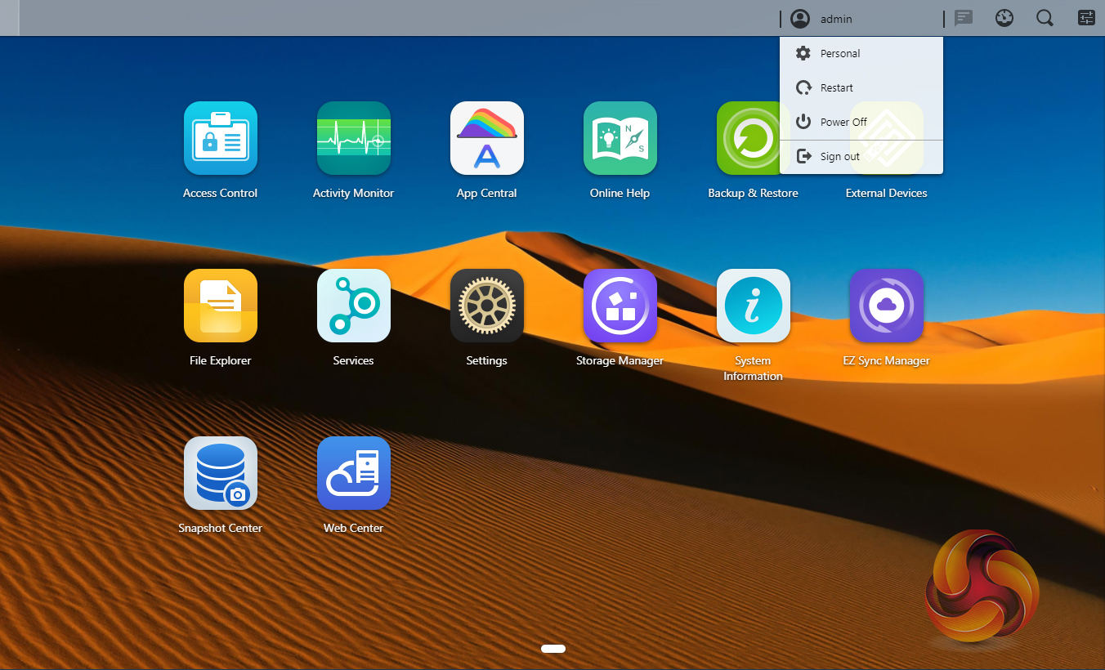
Task: Launch the System Information app
Action: click(754, 306)
